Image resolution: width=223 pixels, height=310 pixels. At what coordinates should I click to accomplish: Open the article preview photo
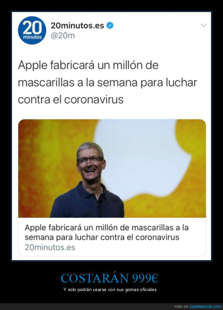(112, 168)
